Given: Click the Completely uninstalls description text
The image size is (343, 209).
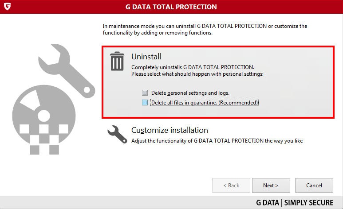Looking at the screenshot, I should tap(193, 67).
